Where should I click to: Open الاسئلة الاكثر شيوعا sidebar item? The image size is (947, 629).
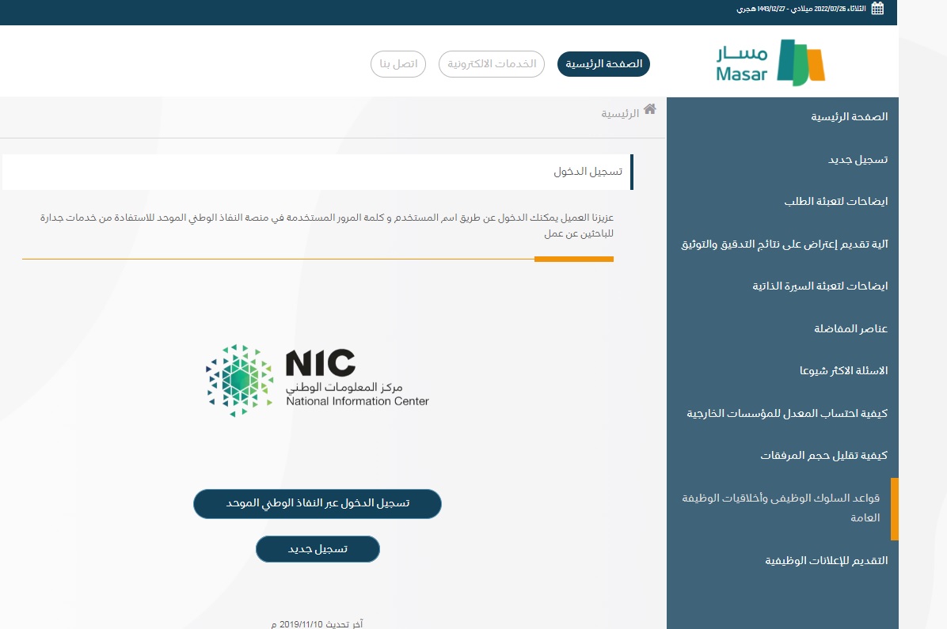point(844,370)
